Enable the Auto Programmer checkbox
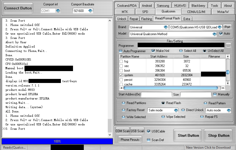Screen dimensions: 236x150 click(x=120, y=51)
